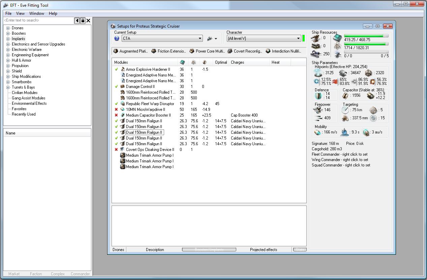
Task: Click the powergrid usage progress bar
Action: [x=366, y=44]
